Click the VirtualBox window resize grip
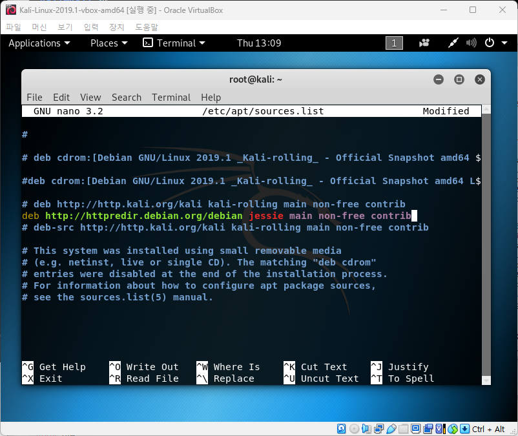 tap(513, 431)
